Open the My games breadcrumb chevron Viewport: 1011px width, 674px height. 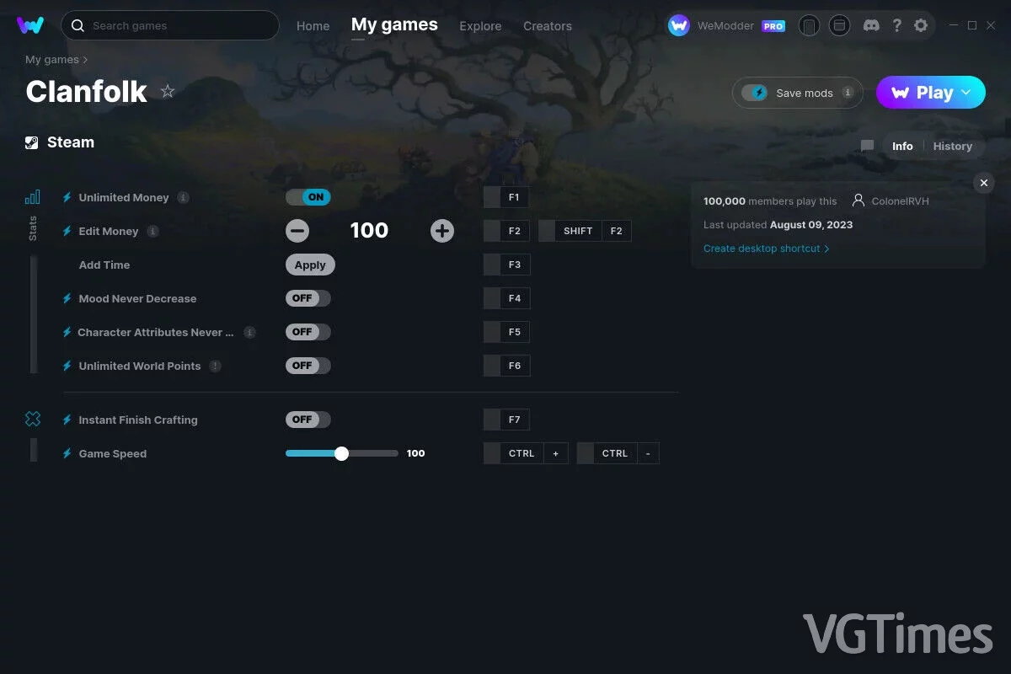85,60
